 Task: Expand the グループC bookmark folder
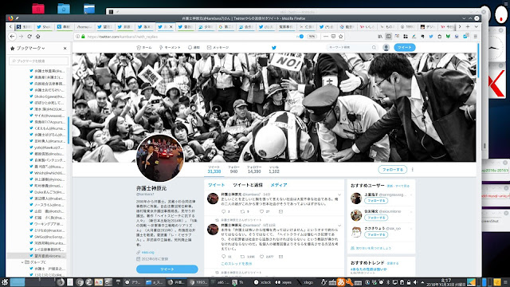click(x=22, y=262)
